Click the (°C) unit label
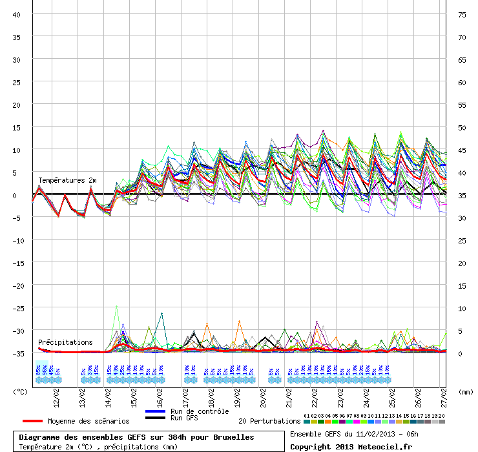This screenshot has height=452, width=478. coord(20,392)
